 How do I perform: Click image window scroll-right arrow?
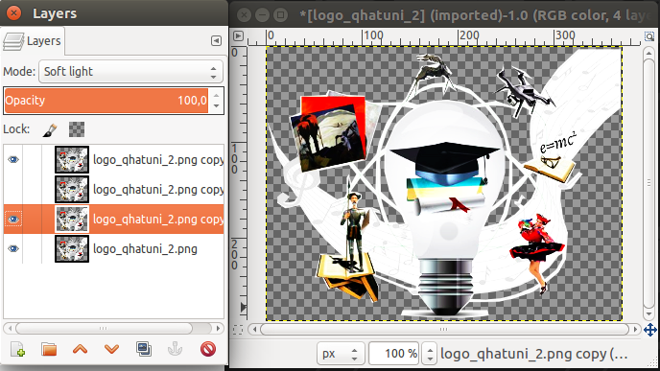point(635,330)
